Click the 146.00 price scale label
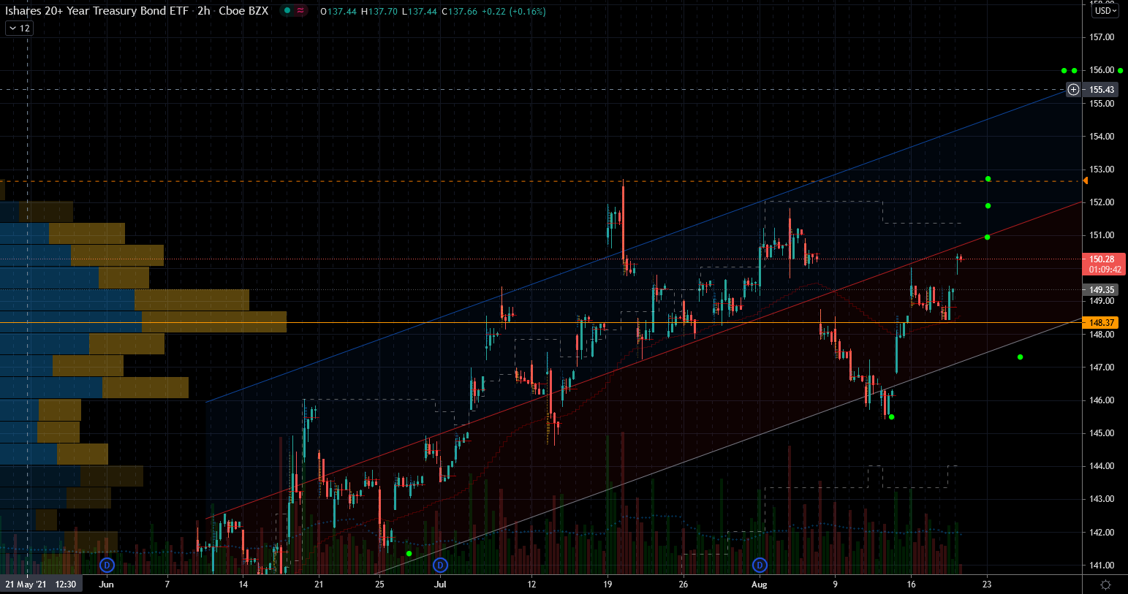The image size is (1128, 594). [1102, 400]
